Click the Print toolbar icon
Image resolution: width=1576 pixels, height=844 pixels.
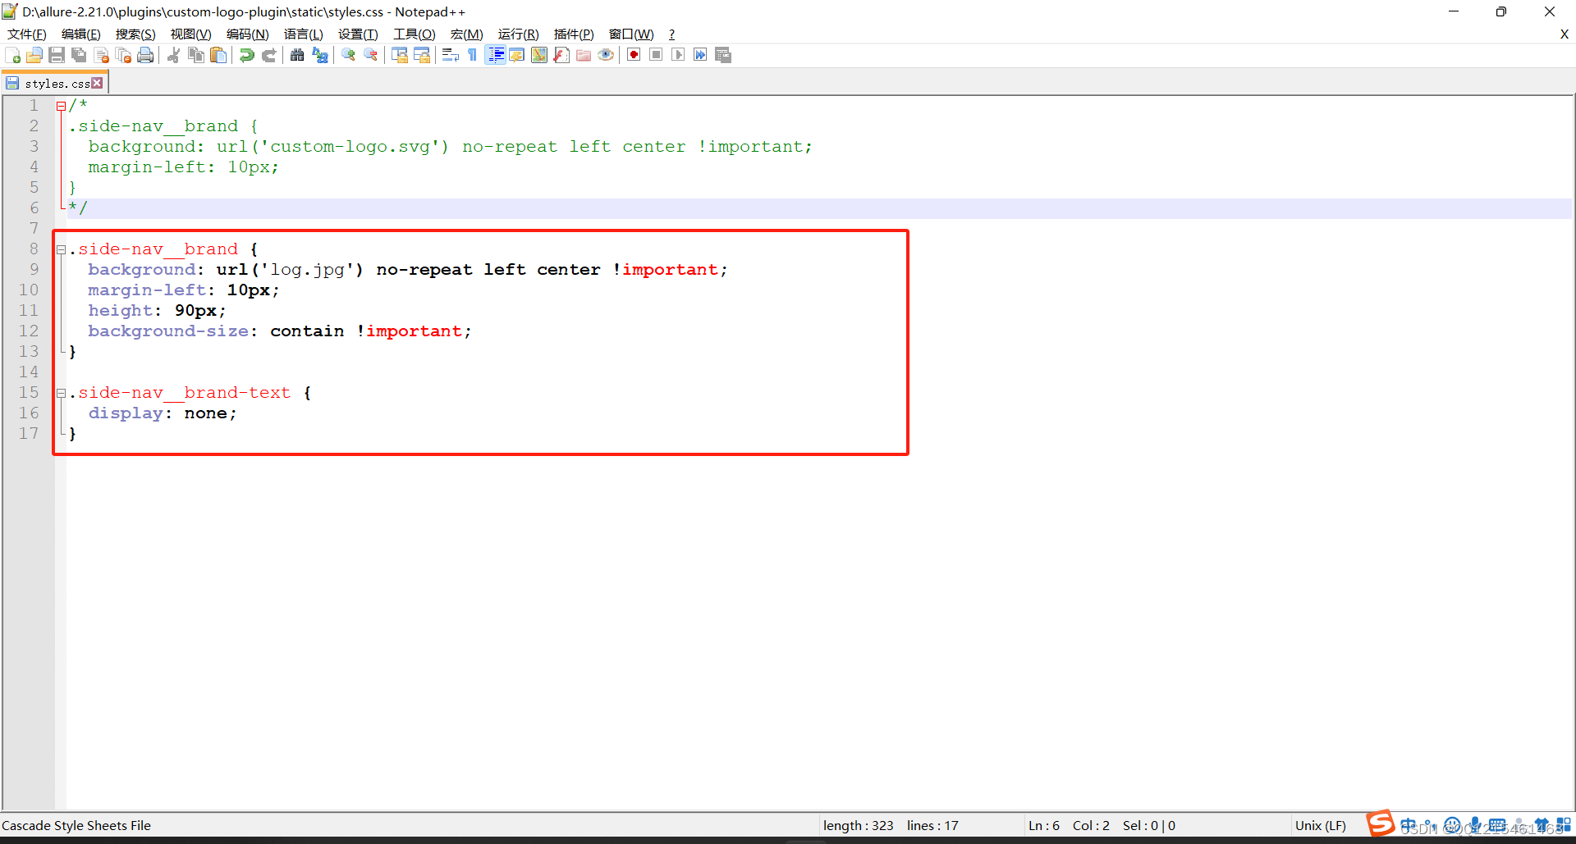(x=145, y=55)
